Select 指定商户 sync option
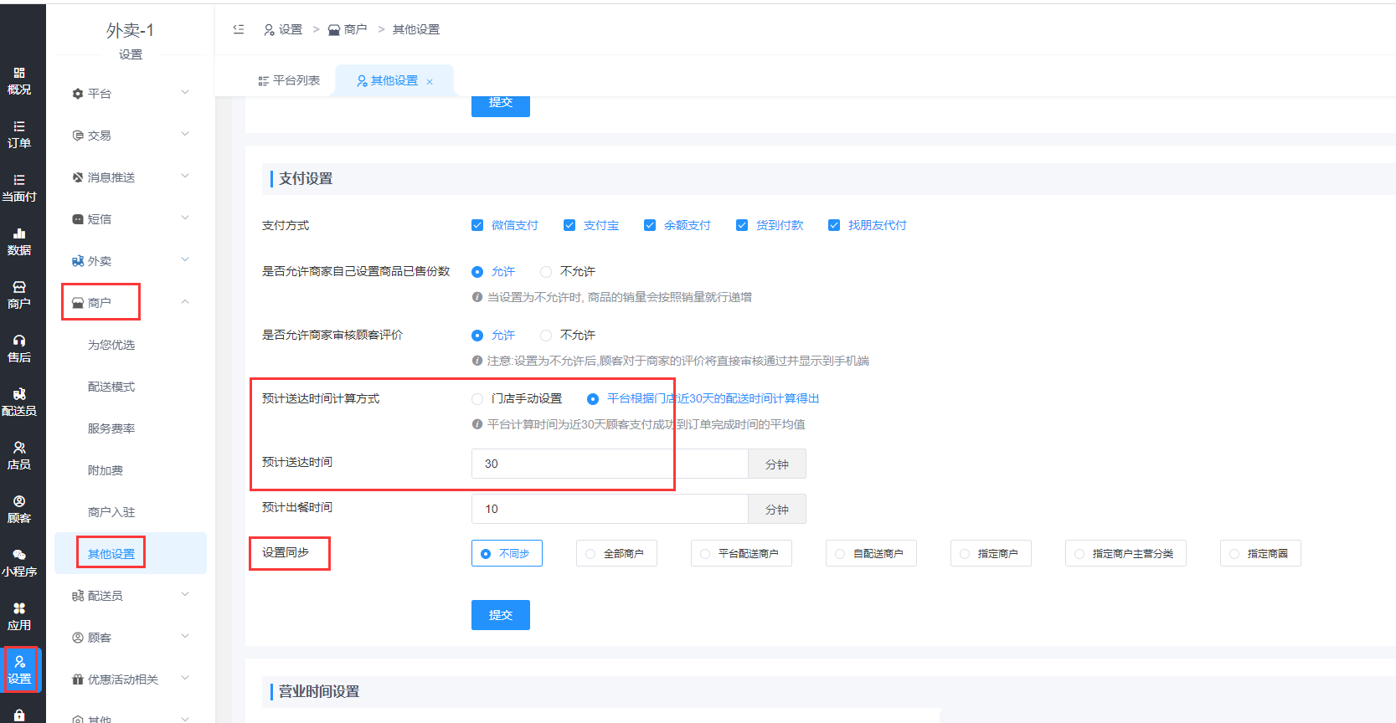This screenshot has width=1396, height=723. point(991,553)
